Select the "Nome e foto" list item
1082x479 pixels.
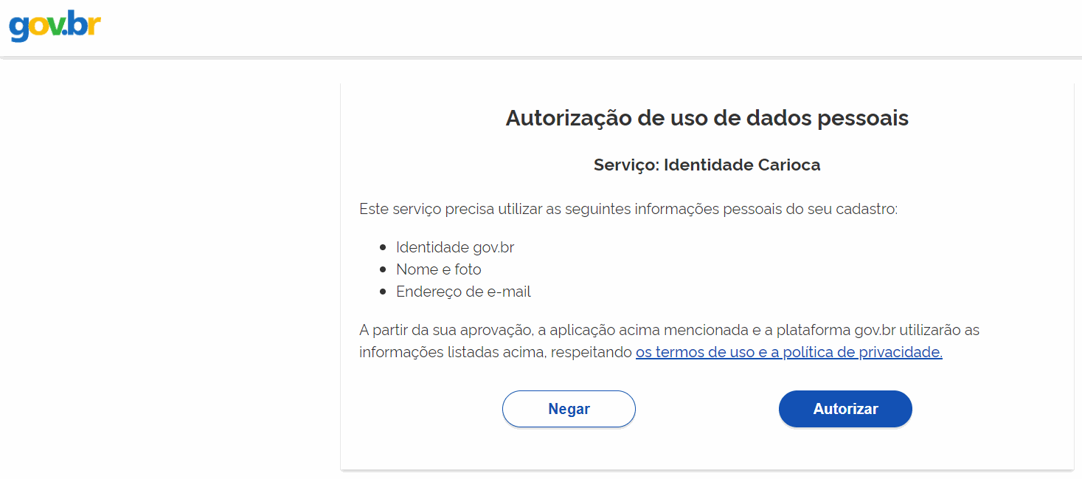tap(439, 270)
